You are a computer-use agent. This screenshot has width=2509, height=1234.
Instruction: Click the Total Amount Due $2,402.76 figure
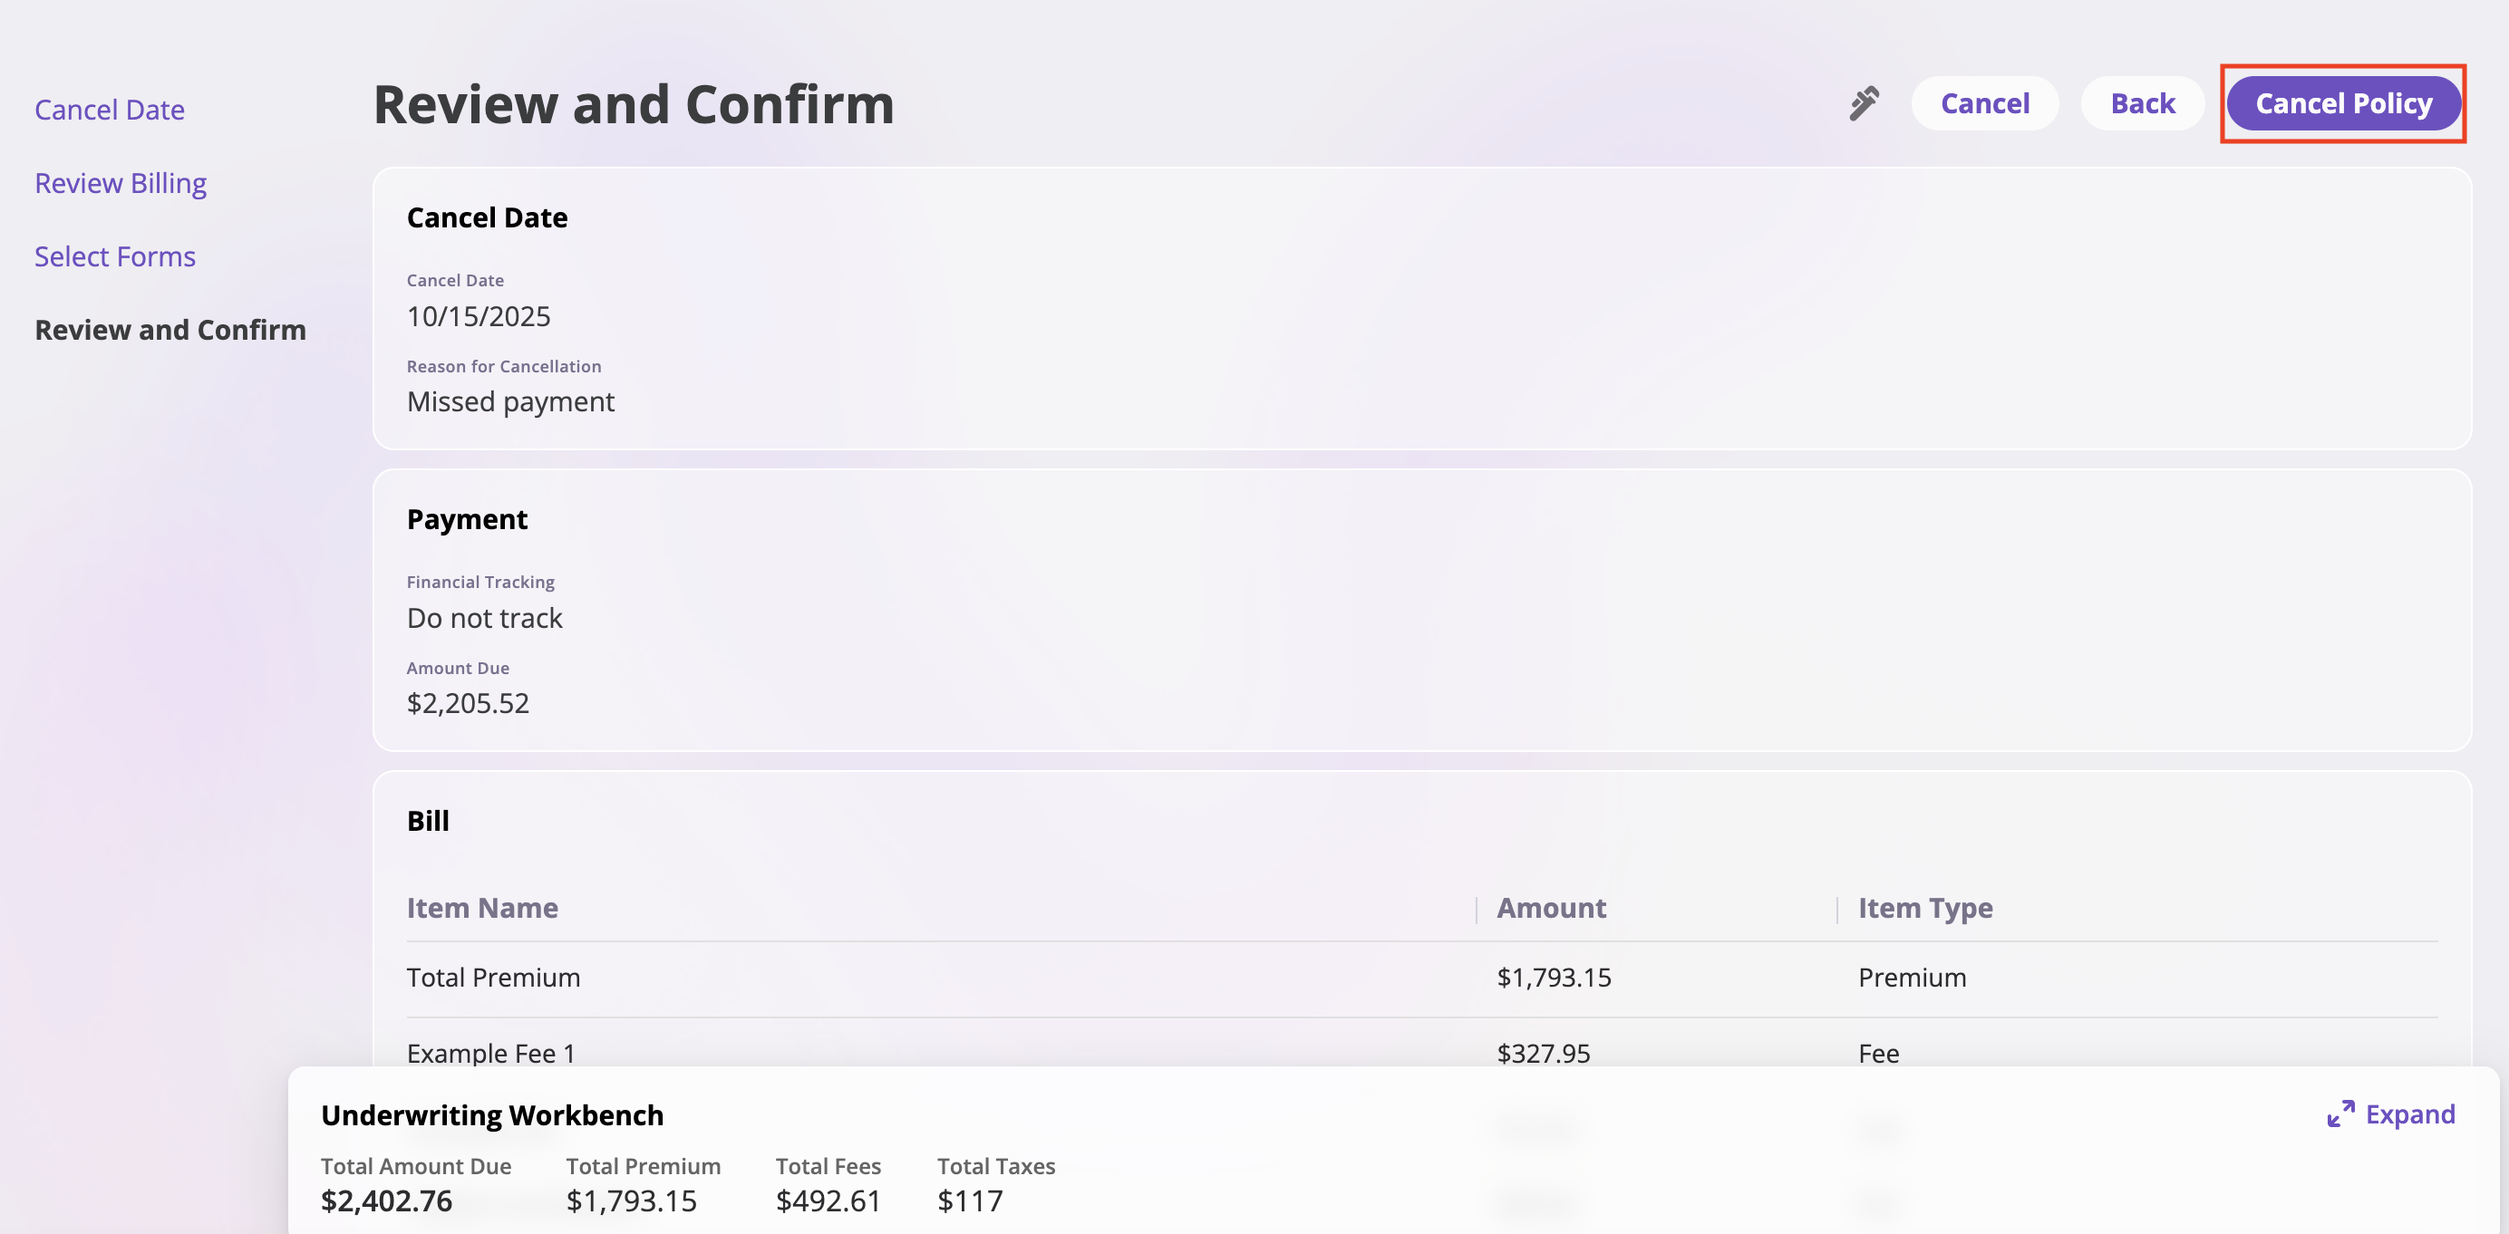[387, 1200]
